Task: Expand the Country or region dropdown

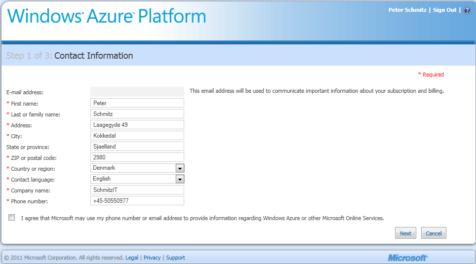Action: tap(180, 168)
